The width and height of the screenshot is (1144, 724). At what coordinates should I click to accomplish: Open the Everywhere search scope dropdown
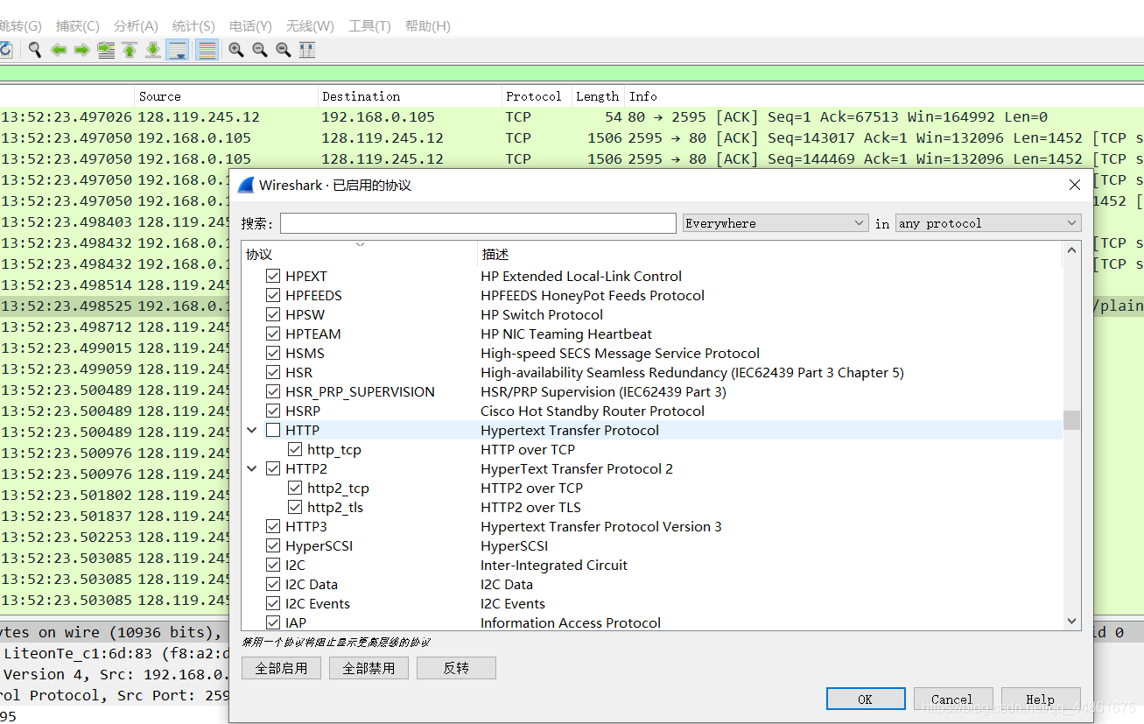[x=776, y=223]
